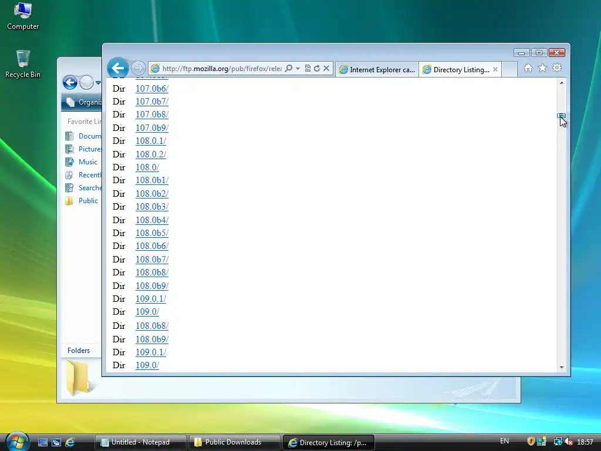Open Pictures in Explorer's Favorite Links
Viewport: 601px width, 451px height.
[83, 149]
